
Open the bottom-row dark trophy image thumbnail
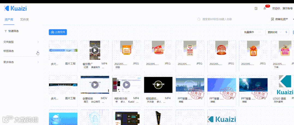point(158,118)
